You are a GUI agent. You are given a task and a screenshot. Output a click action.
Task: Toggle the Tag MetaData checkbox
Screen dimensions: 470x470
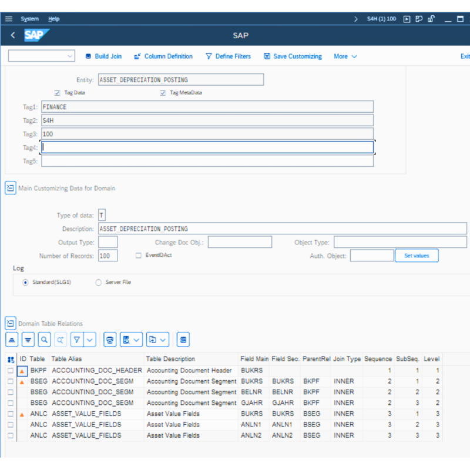point(163,93)
